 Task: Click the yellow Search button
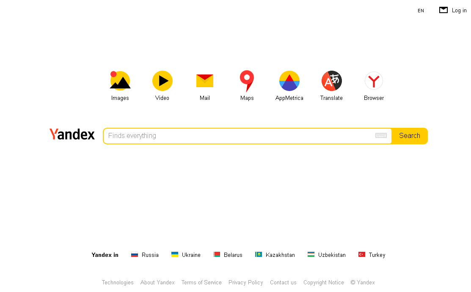(x=409, y=136)
